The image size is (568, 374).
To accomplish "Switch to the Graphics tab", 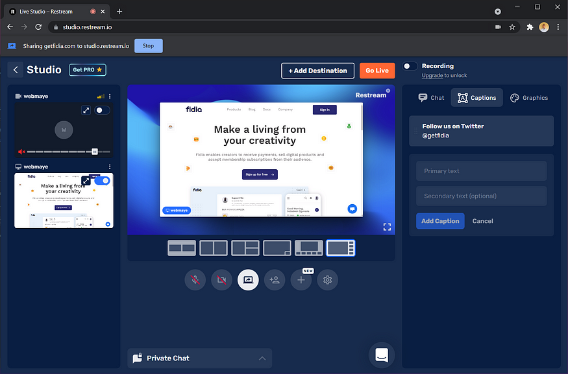I will (x=529, y=98).
